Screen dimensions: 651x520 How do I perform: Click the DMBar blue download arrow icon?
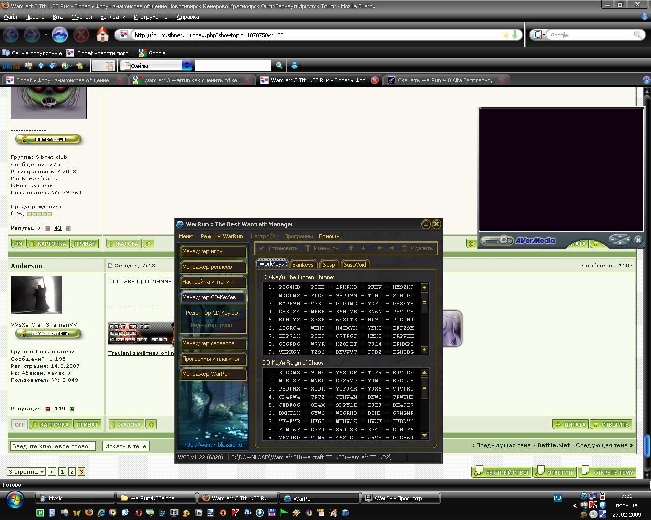[294, 66]
